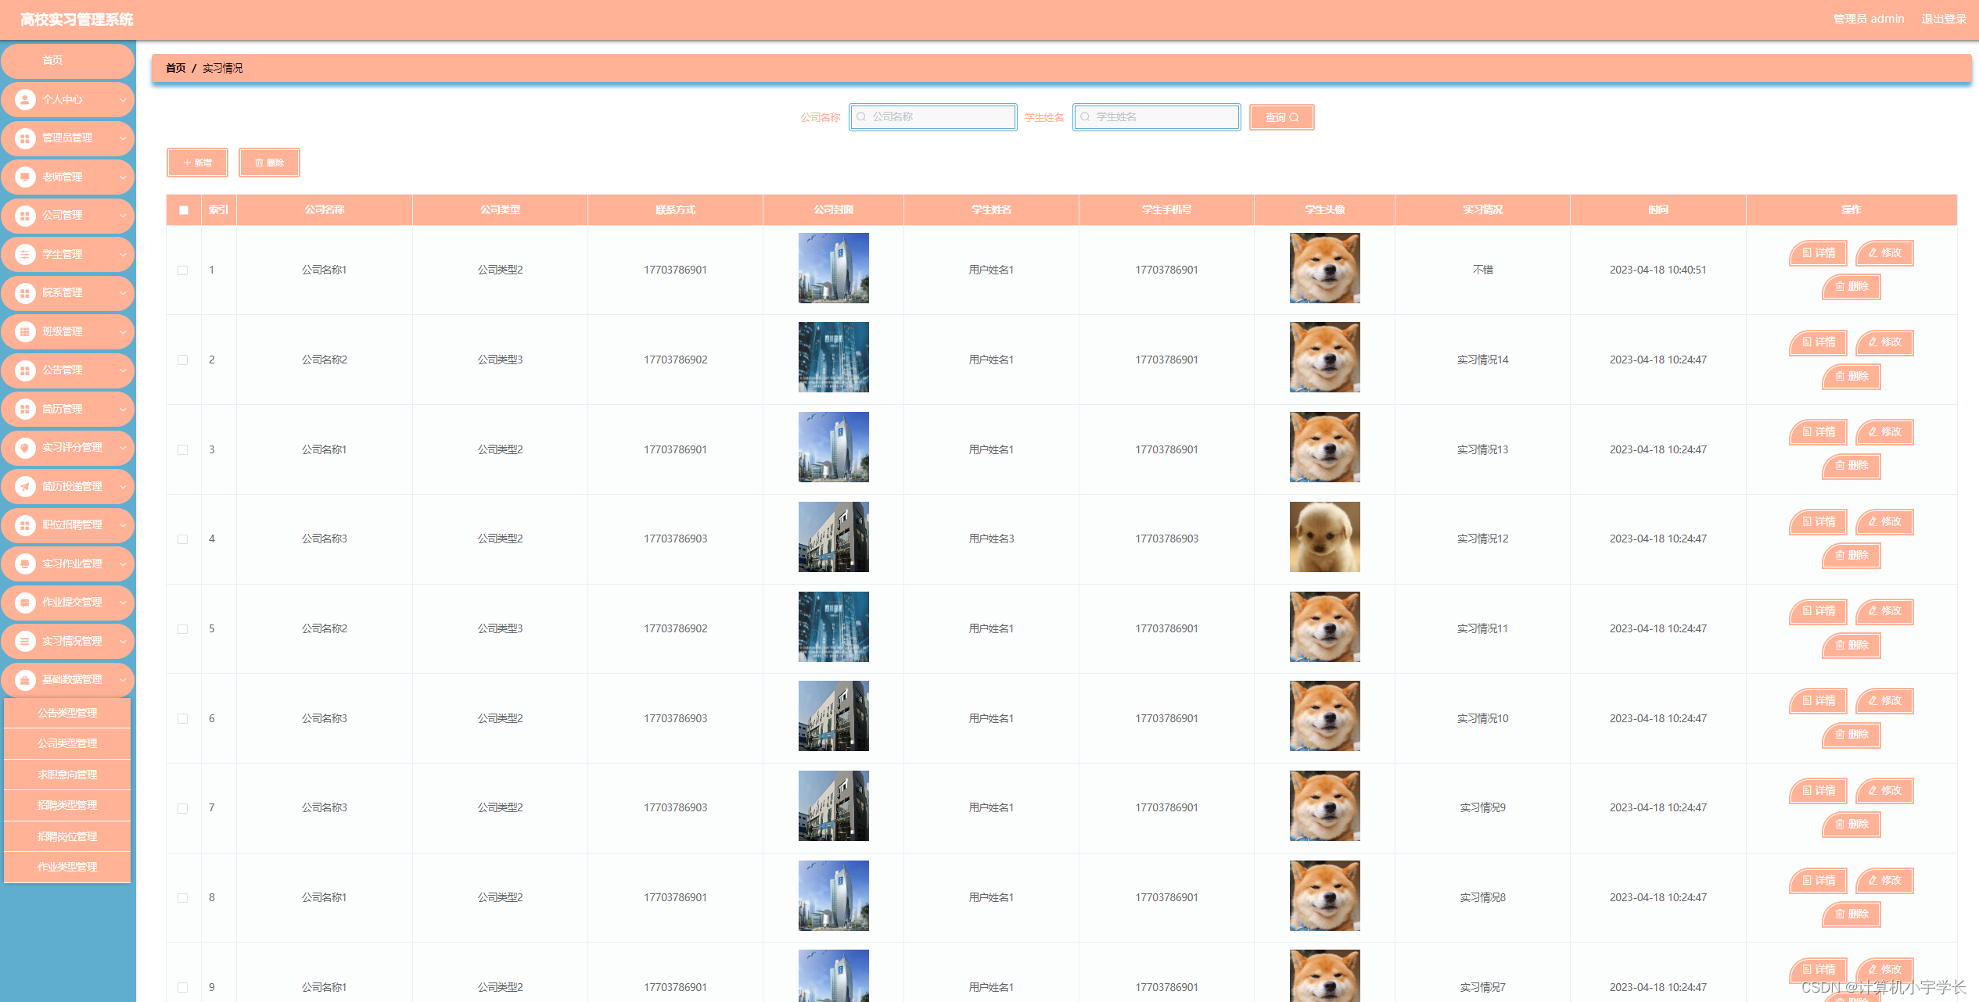Click the 新增 add button
Screen dimensions: 1979x1002
click(197, 163)
